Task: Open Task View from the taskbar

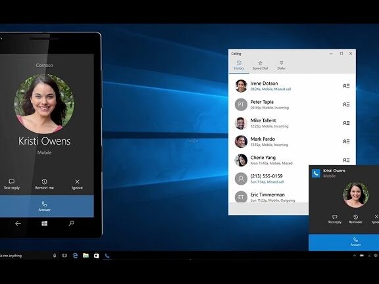Action: [64, 255]
